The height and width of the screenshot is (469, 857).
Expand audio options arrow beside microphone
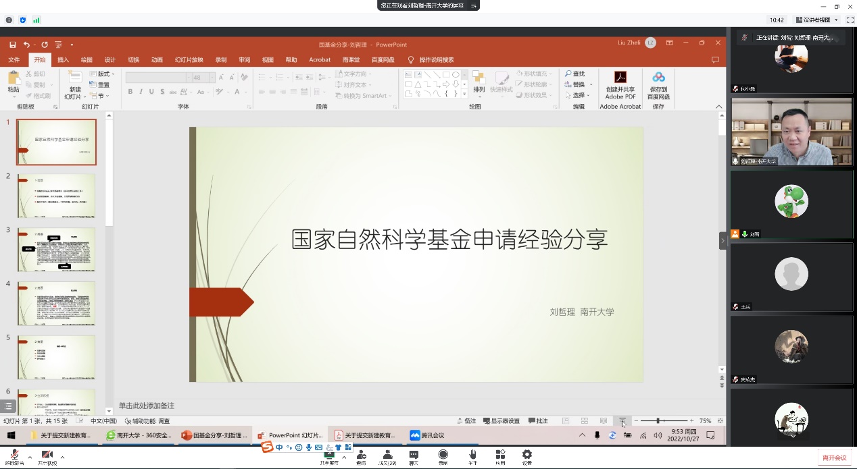click(x=29, y=457)
